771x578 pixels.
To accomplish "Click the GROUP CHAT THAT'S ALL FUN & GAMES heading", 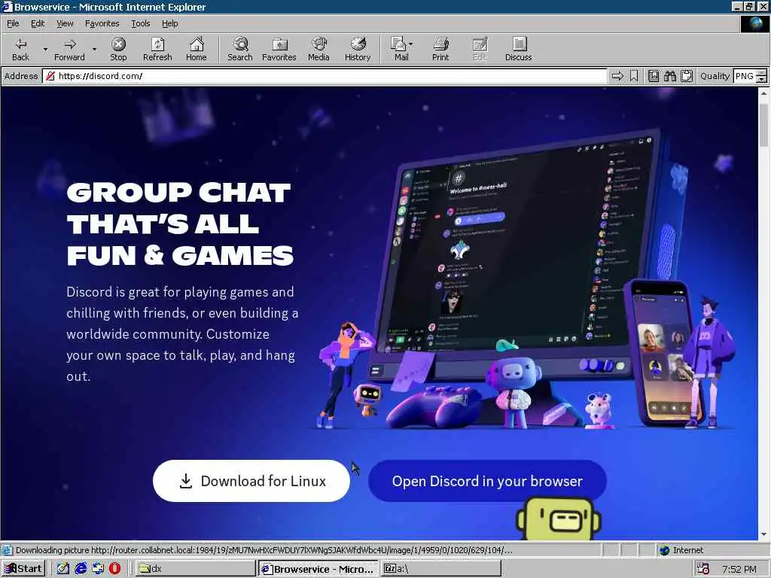I will pyautogui.click(x=180, y=224).
